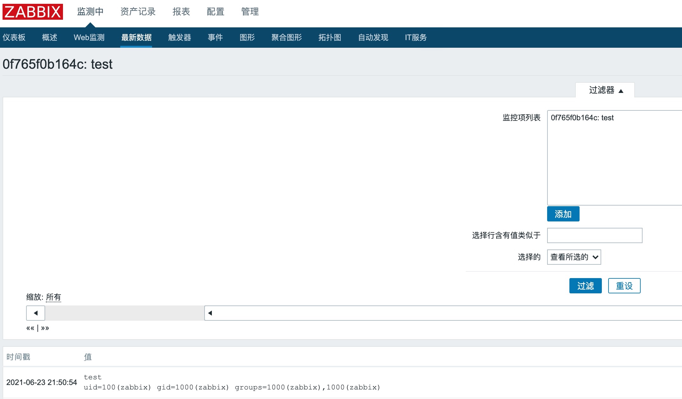Viewport: 682px width, 399px height.
Task: Focus the 选择行含有值类似于 text field
Action: pyautogui.click(x=595, y=235)
